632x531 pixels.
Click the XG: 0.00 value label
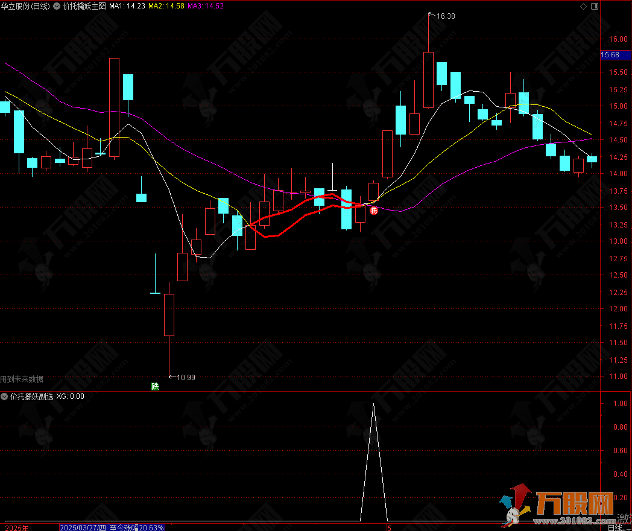click(x=70, y=396)
